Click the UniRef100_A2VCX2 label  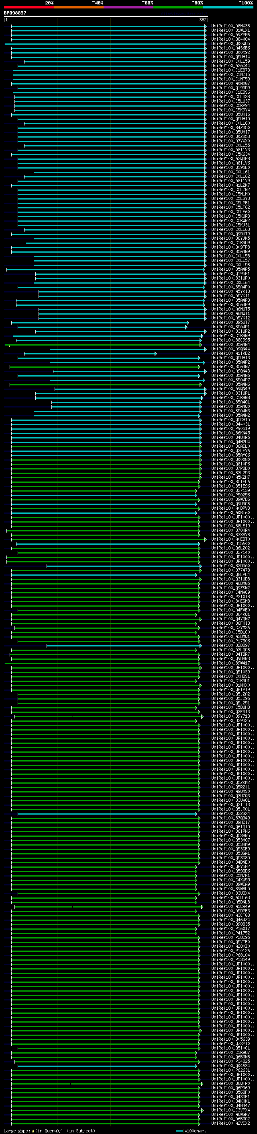(230, 1123)
